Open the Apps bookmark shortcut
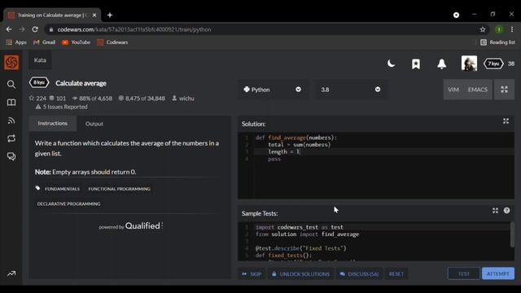The width and height of the screenshot is (521, 293). click(16, 42)
